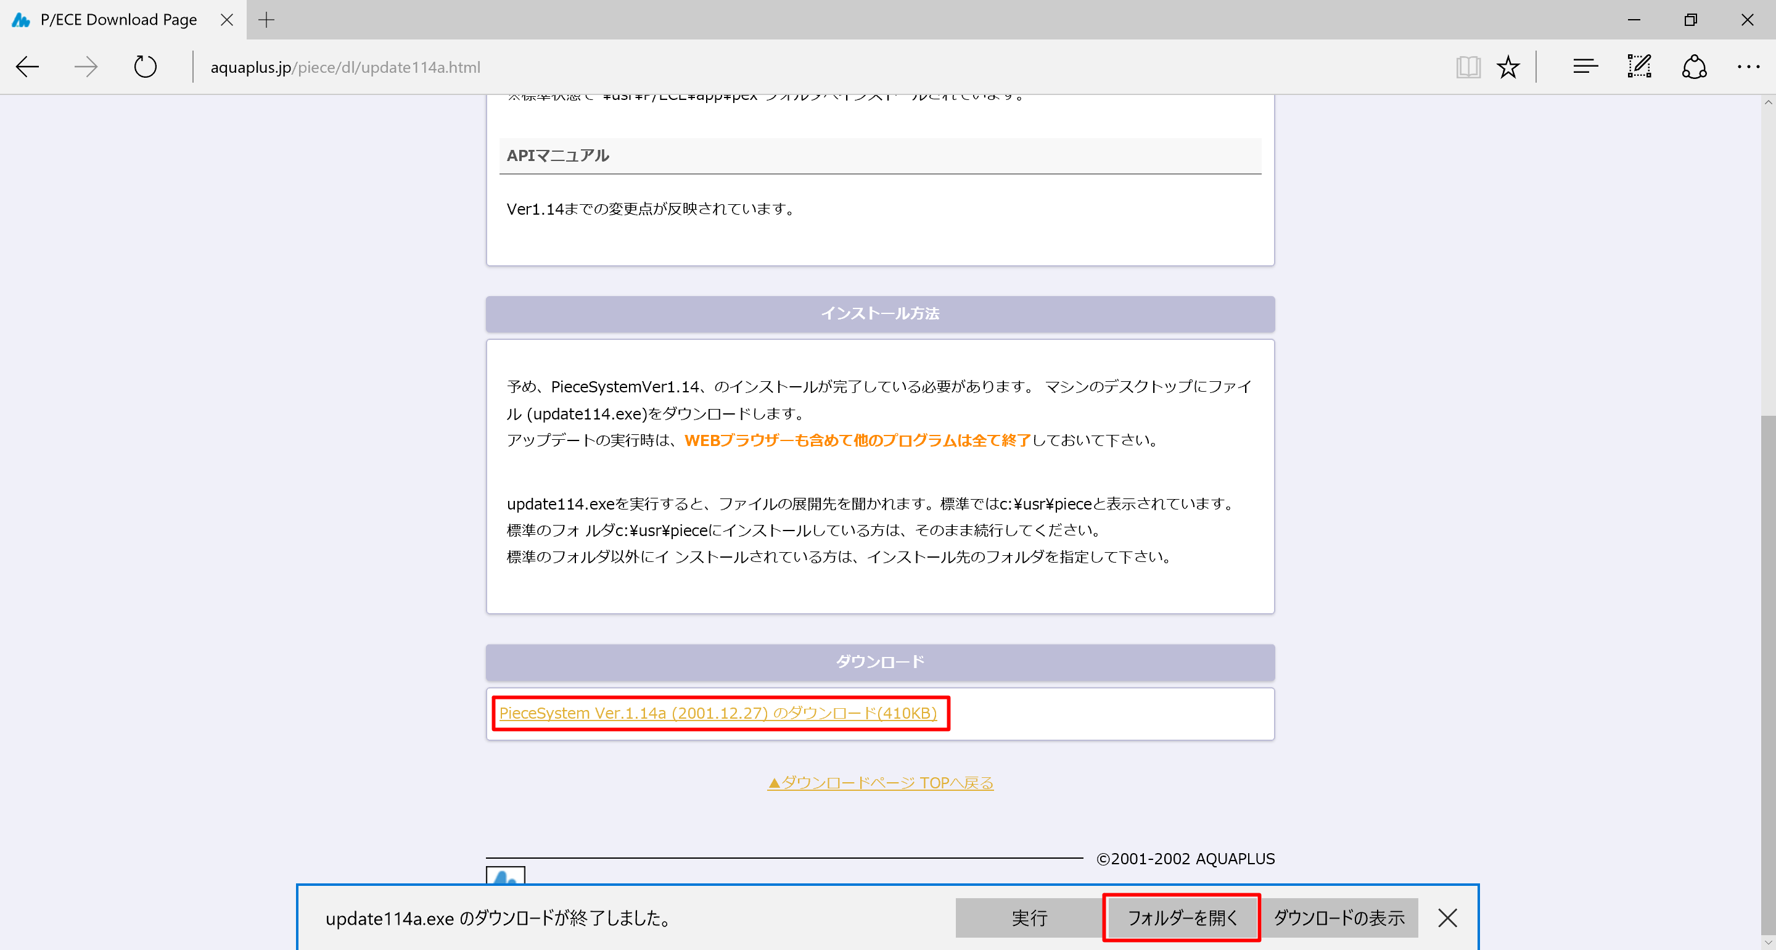The width and height of the screenshot is (1776, 950).
Task: Add page to favorites star
Action: 1508,67
